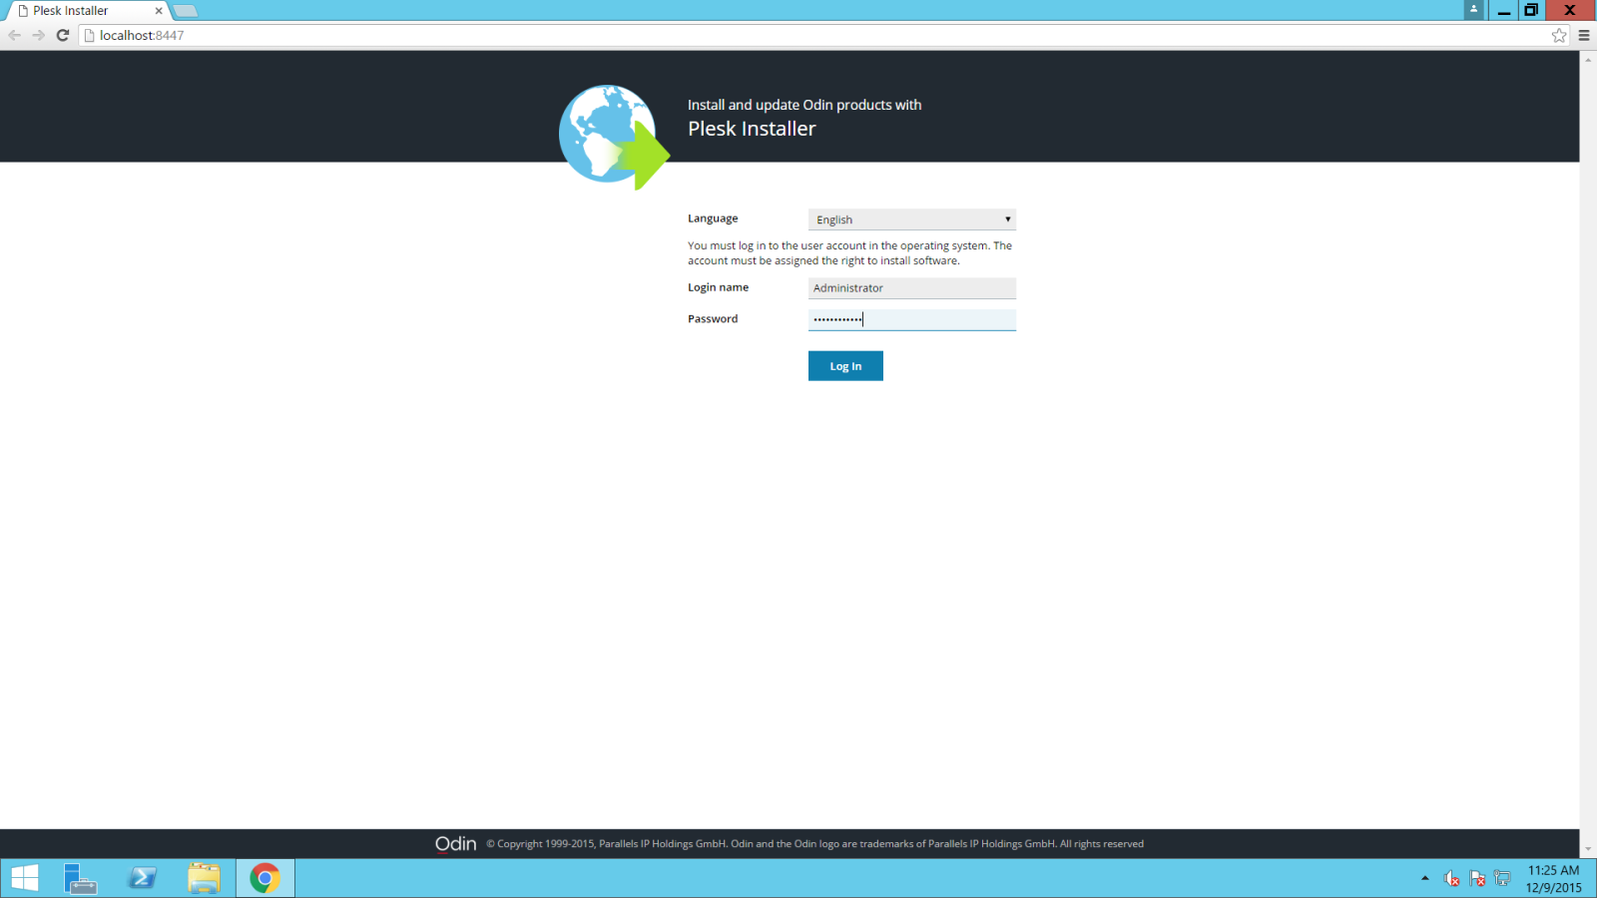Click the Chrome taskbar icon
Image resolution: width=1597 pixels, height=898 pixels.
coord(266,878)
